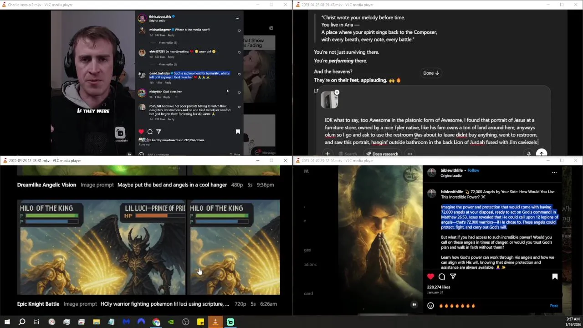Viewport: 583px width, 328px height.
Task: Follow the biblewithlife account
Action: [473, 170]
